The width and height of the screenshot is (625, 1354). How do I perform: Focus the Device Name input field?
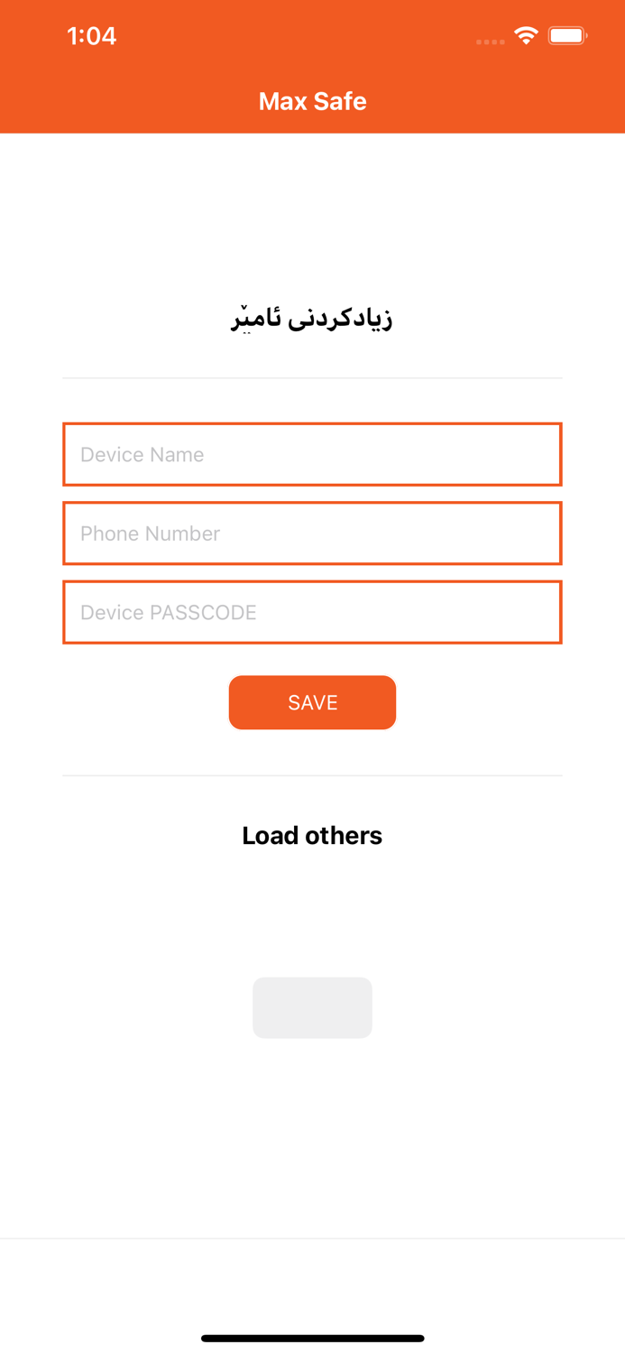click(x=312, y=454)
